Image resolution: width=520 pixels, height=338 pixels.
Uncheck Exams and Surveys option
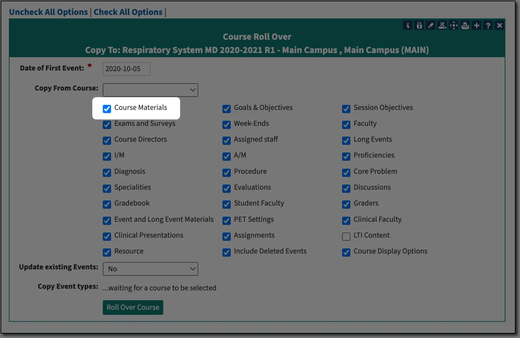(x=107, y=125)
